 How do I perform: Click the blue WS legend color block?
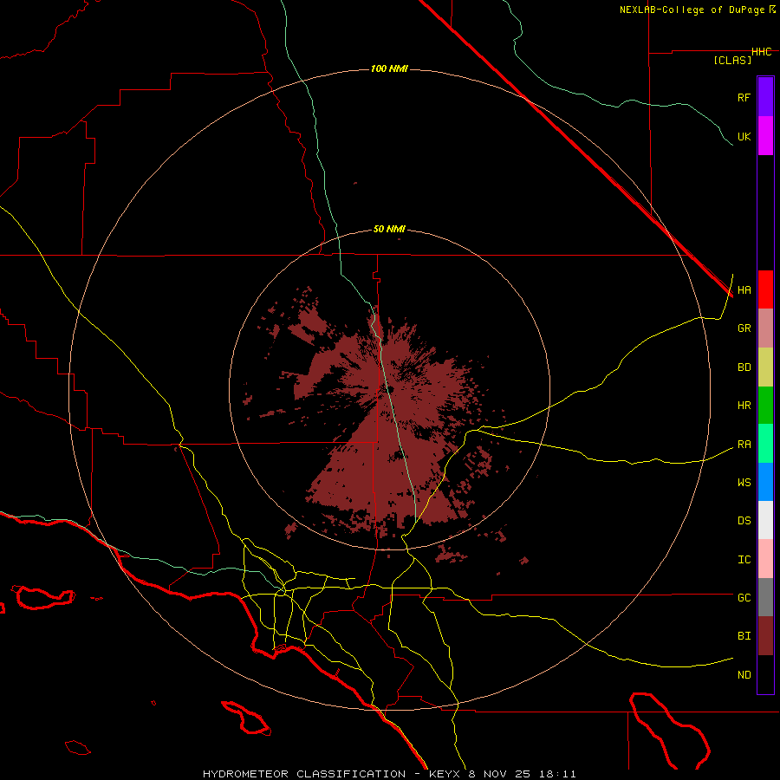[765, 482]
